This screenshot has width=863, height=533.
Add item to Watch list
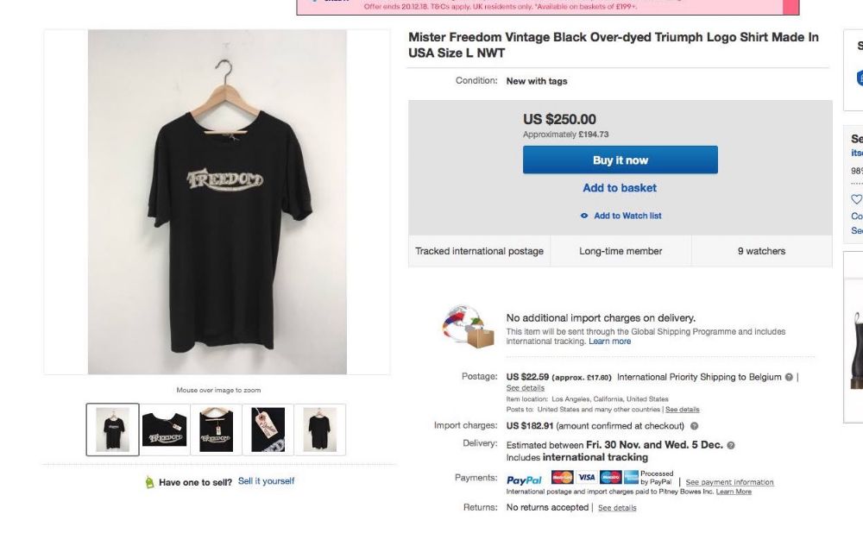point(627,216)
